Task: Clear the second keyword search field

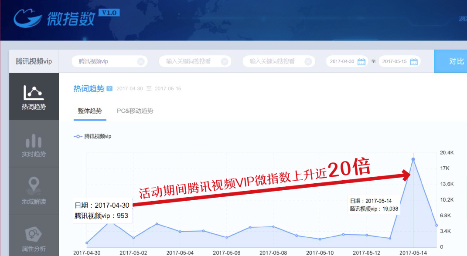Action: click(225, 61)
